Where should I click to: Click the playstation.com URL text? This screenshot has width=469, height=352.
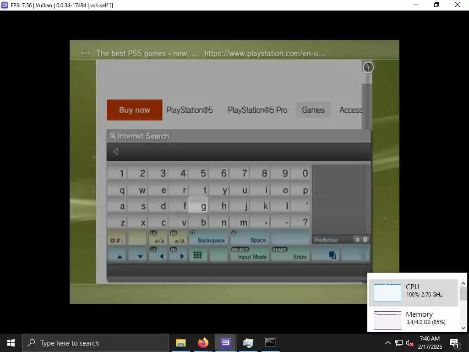tap(264, 53)
